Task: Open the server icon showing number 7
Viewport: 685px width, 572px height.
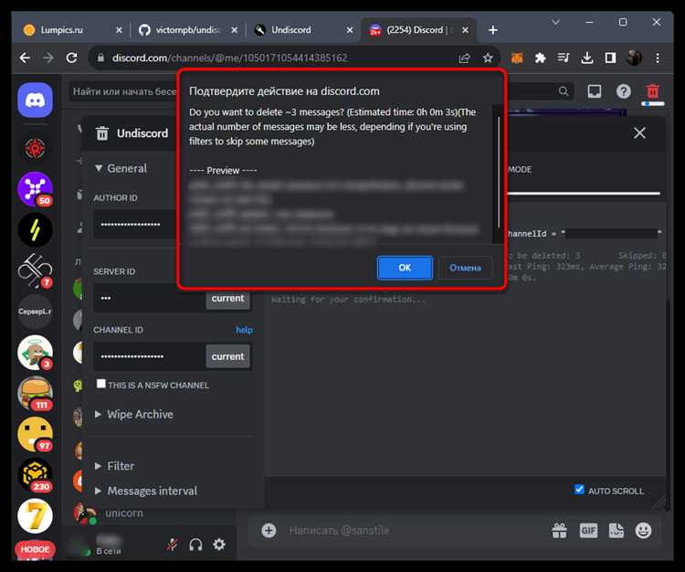Action: [x=35, y=515]
